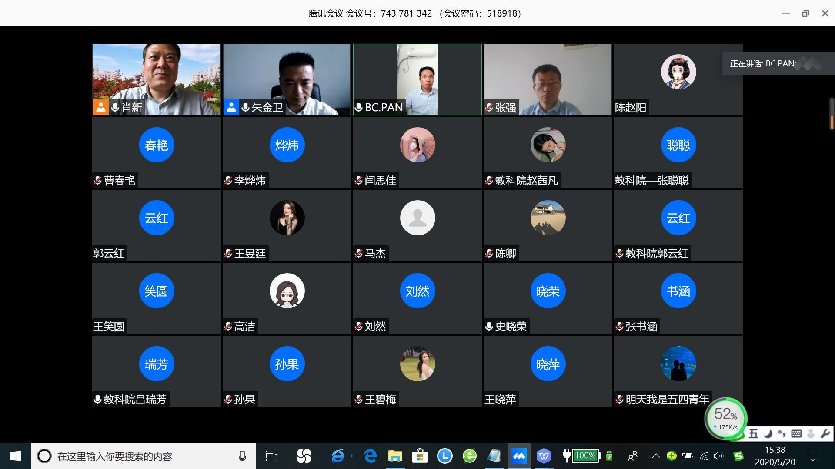
Task: Click the Windows search input box
Action: click(x=144, y=456)
